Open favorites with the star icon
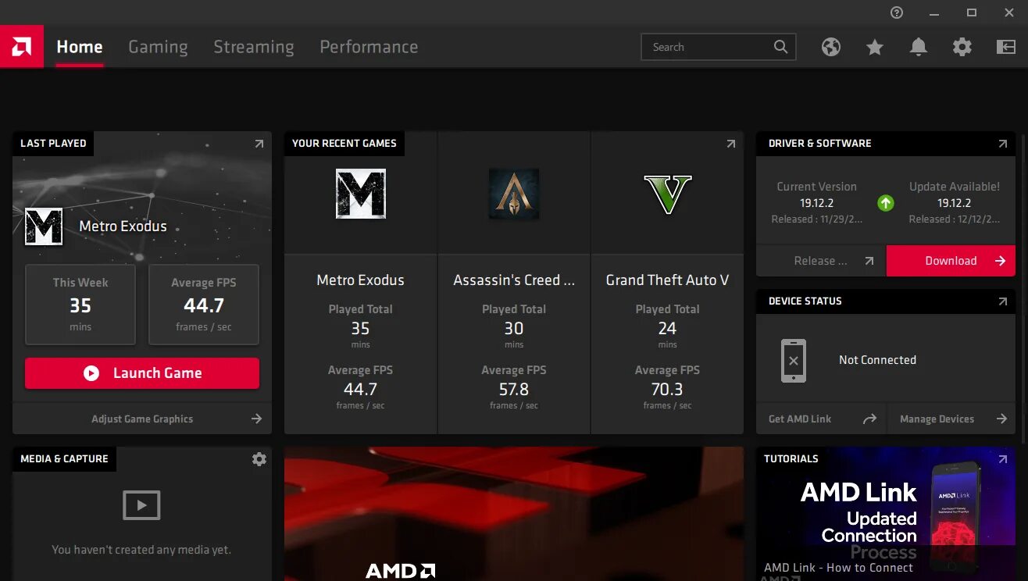The image size is (1028, 581). click(x=874, y=47)
